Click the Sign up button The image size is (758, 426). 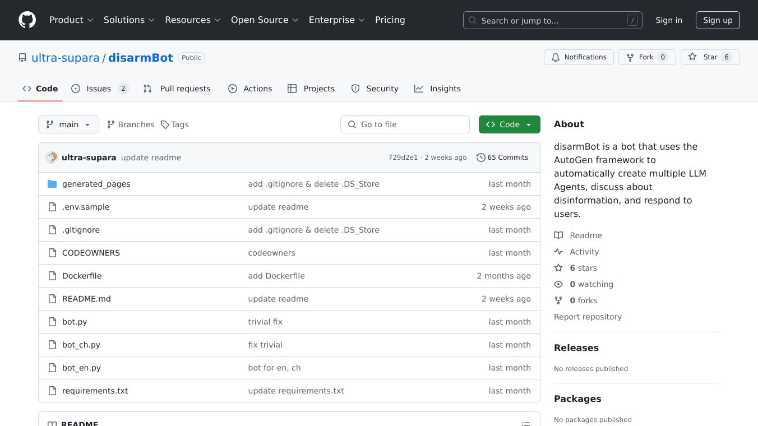coord(718,20)
